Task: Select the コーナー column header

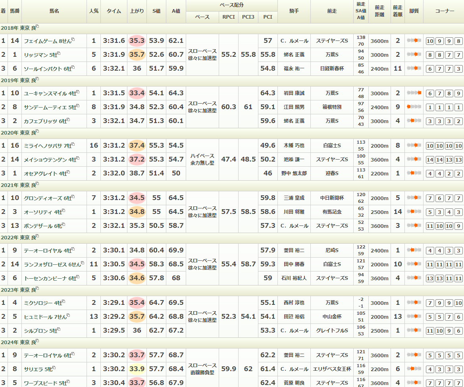Action: 444,11
